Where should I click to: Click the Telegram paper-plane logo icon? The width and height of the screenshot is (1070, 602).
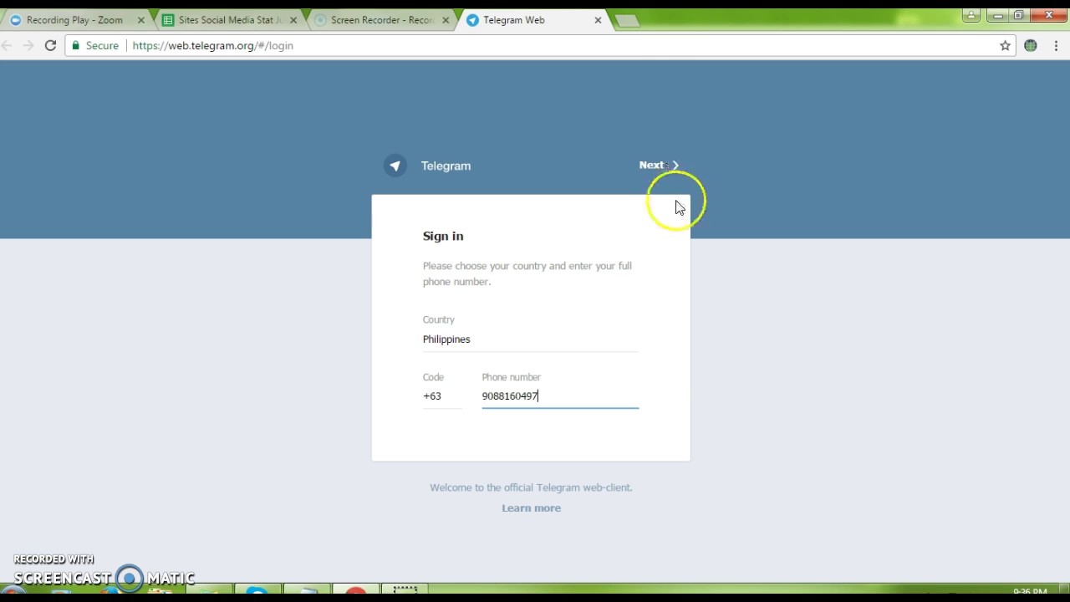395,166
